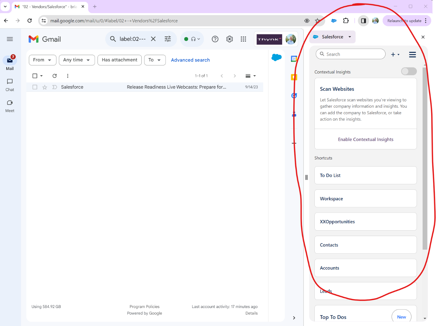Screen dimensions: 436x326
Task: Open the Any time filter dropdown
Action: point(77,60)
